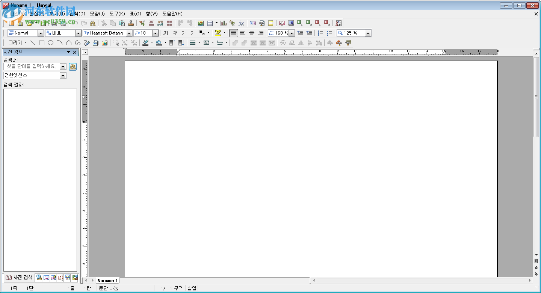Toggle justified paragraph alignment
541x293 pixels.
[x=234, y=33]
